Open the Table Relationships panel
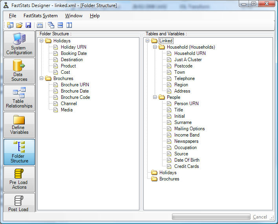Image resolution: width=278 pixels, height=224 pixels. 19,98
